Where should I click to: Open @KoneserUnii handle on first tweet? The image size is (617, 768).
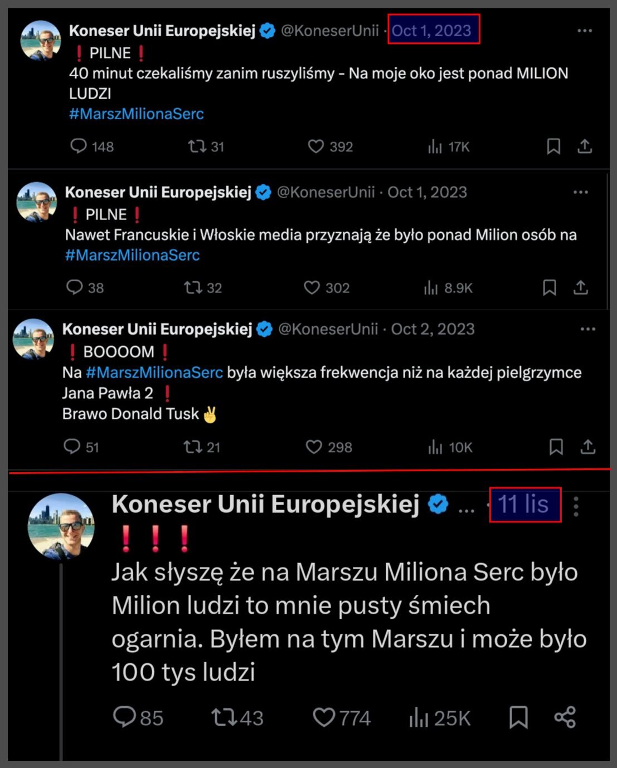point(329,31)
